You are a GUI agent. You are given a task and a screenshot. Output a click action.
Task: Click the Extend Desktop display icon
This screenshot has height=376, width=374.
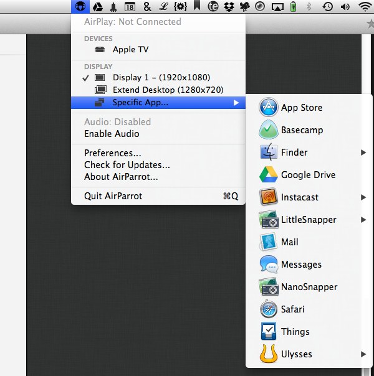coord(100,90)
